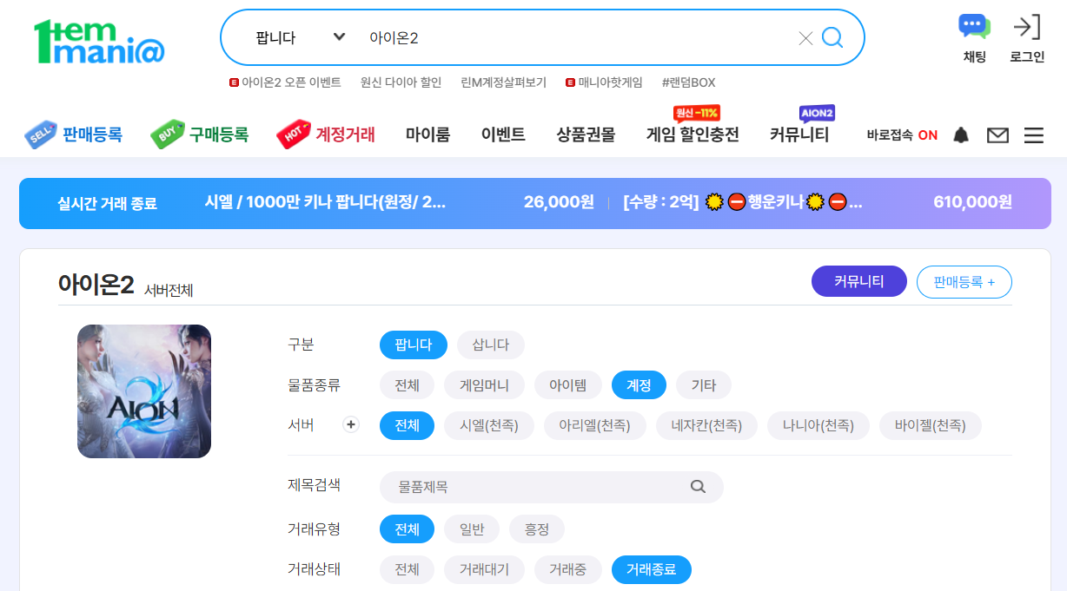The image size is (1067, 591).
Task: Open the 팝니다 dropdown in the search bar
Action: coord(301,38)
